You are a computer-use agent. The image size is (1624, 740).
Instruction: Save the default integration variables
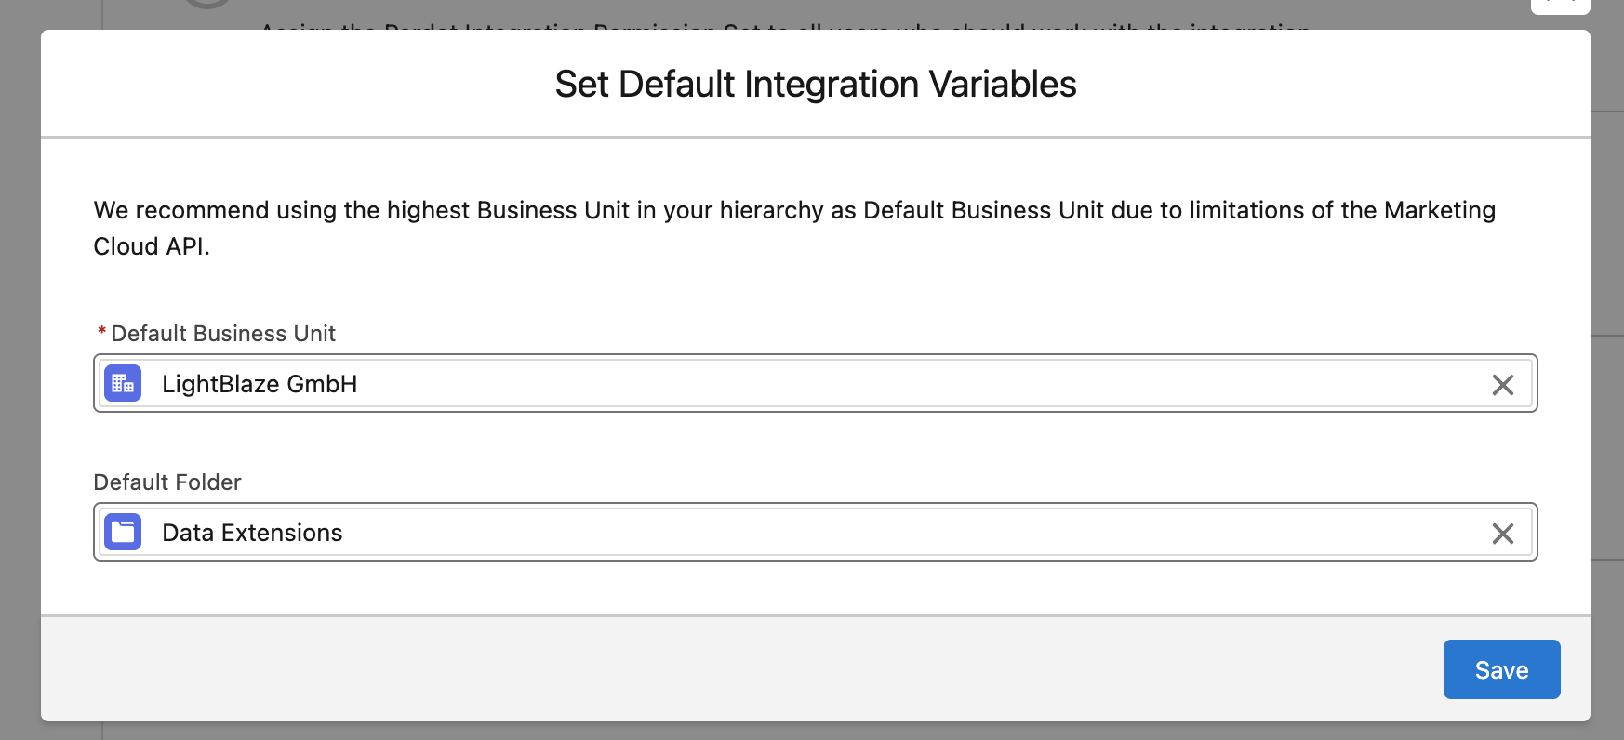click(x=1501, y=669)
